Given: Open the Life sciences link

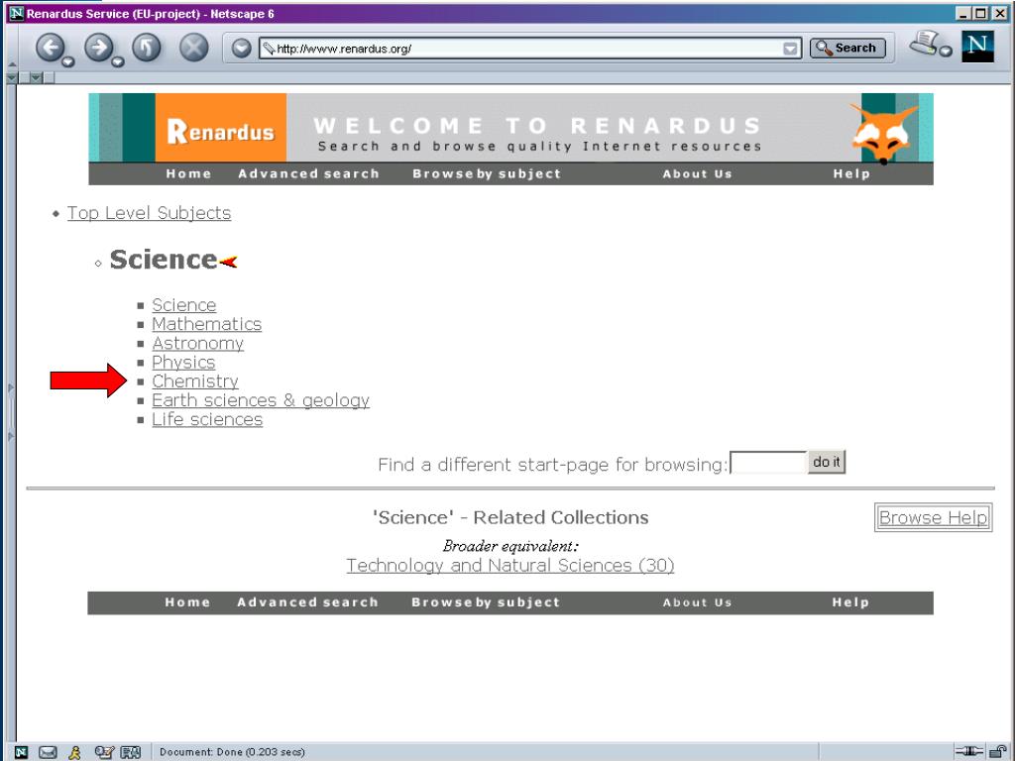Looking at the screenshot, I should [x=207, y=419].
